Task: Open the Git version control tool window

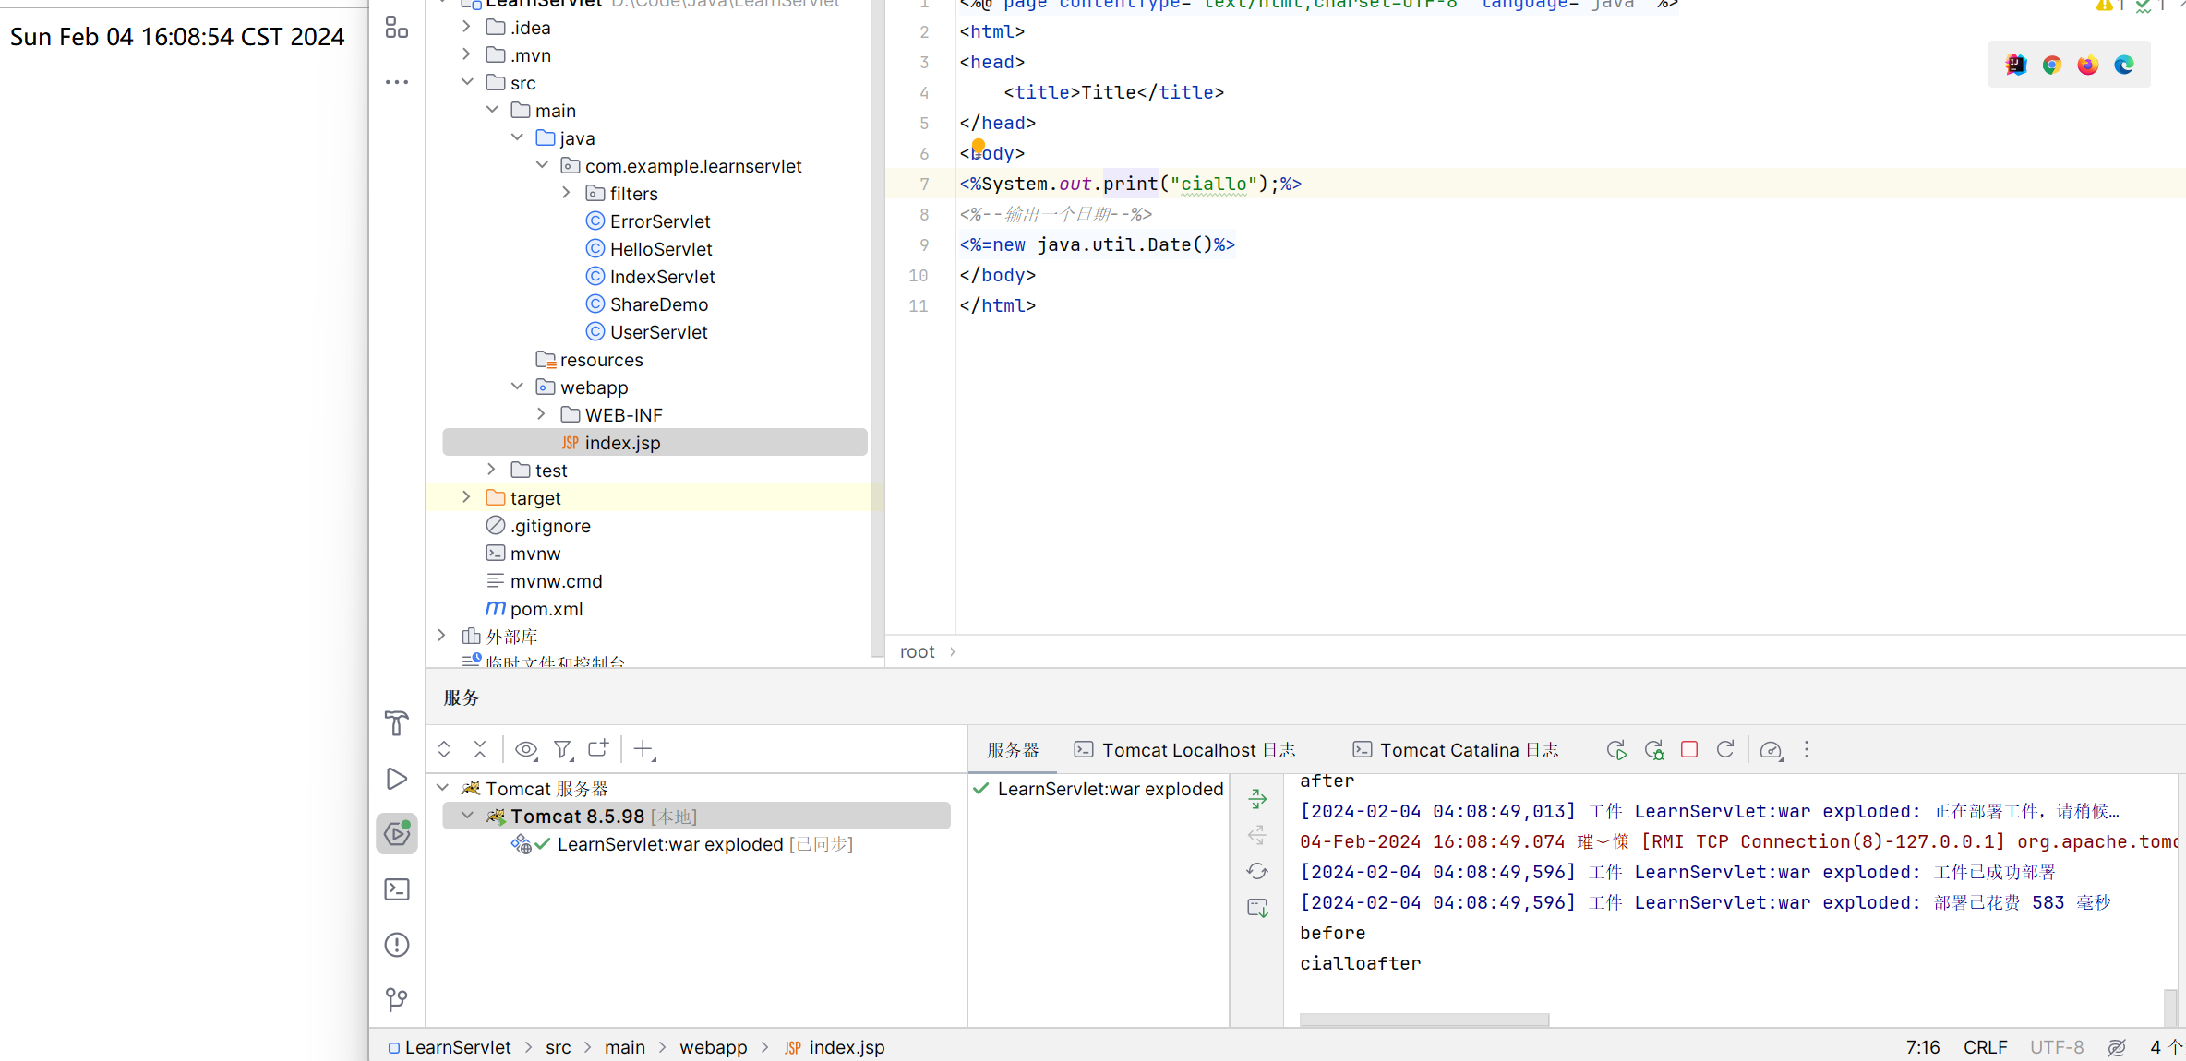Action: (397, 999)
